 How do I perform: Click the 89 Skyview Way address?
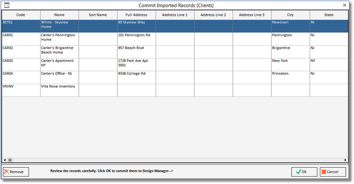pyautogui.click(x=136, y=26)
